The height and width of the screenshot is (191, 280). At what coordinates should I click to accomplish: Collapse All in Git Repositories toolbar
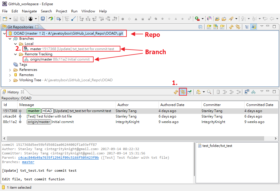(200, 27)
